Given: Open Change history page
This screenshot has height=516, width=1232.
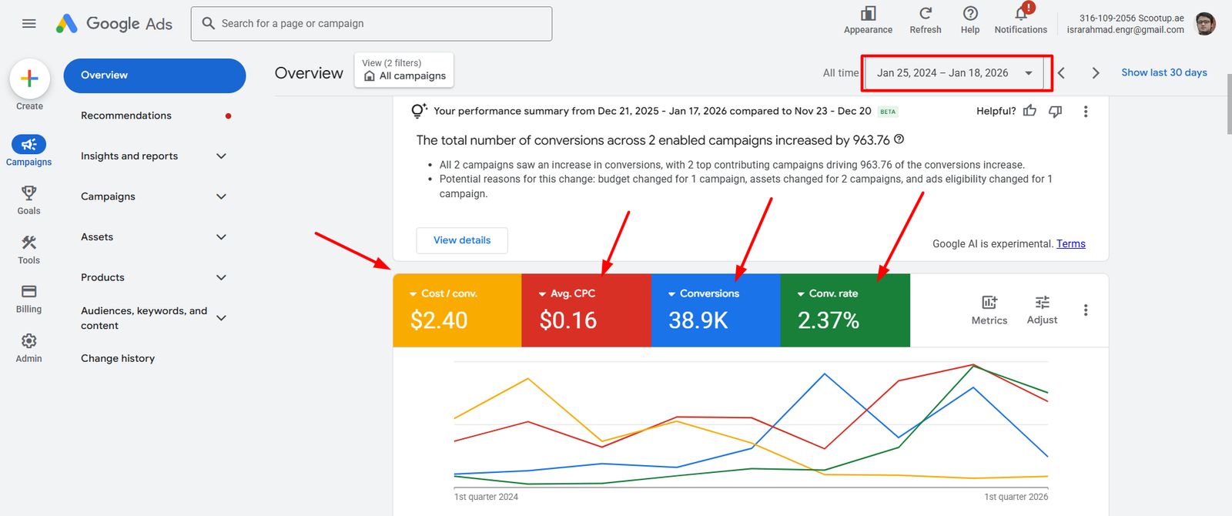Looking at the screenshot, I should coord(118,358).
